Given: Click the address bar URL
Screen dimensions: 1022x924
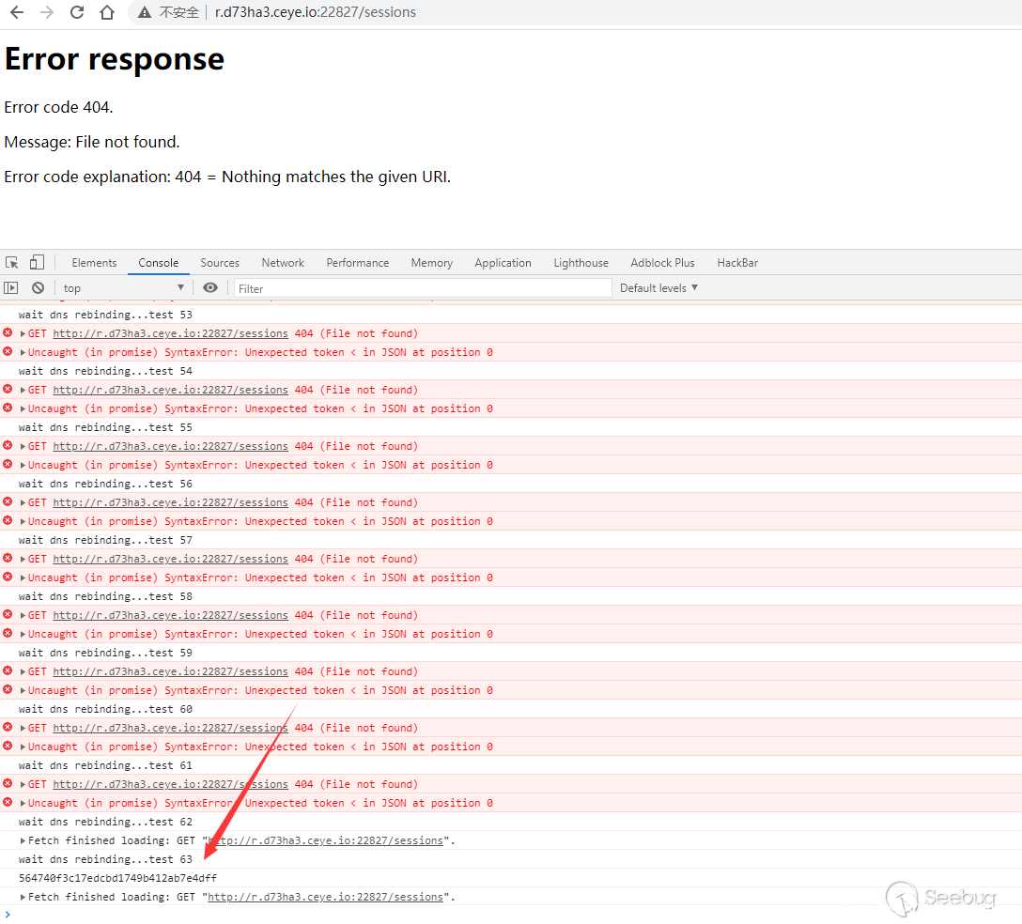Looking at the screenshot, I should point(316,12).
